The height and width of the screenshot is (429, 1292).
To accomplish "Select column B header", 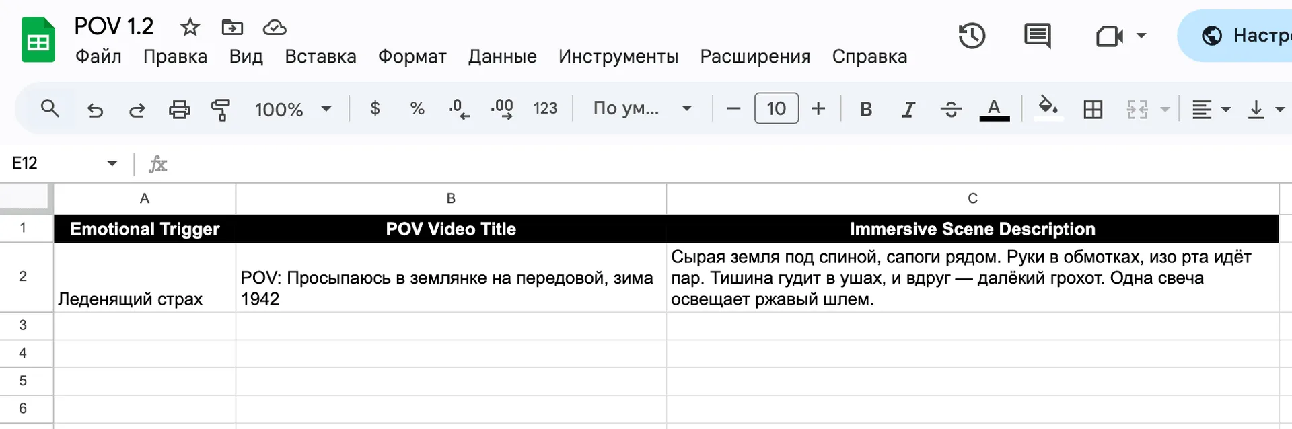I will (x=451, y=198).
